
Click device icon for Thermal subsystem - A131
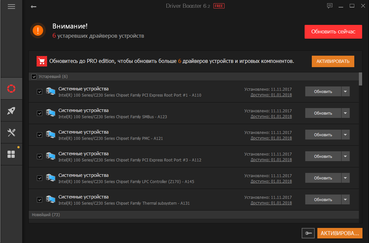[x=50, y=199]
